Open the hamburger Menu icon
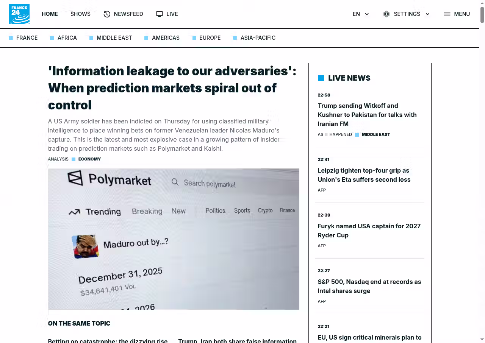 pos(447,14)
